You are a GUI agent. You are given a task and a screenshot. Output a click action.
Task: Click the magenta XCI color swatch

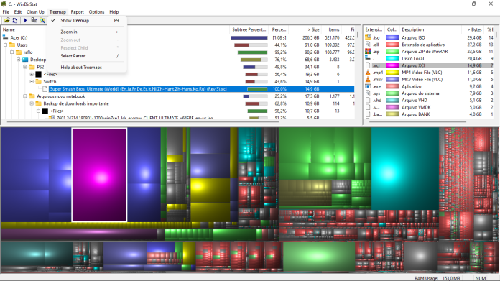click(x=392, y=65)
